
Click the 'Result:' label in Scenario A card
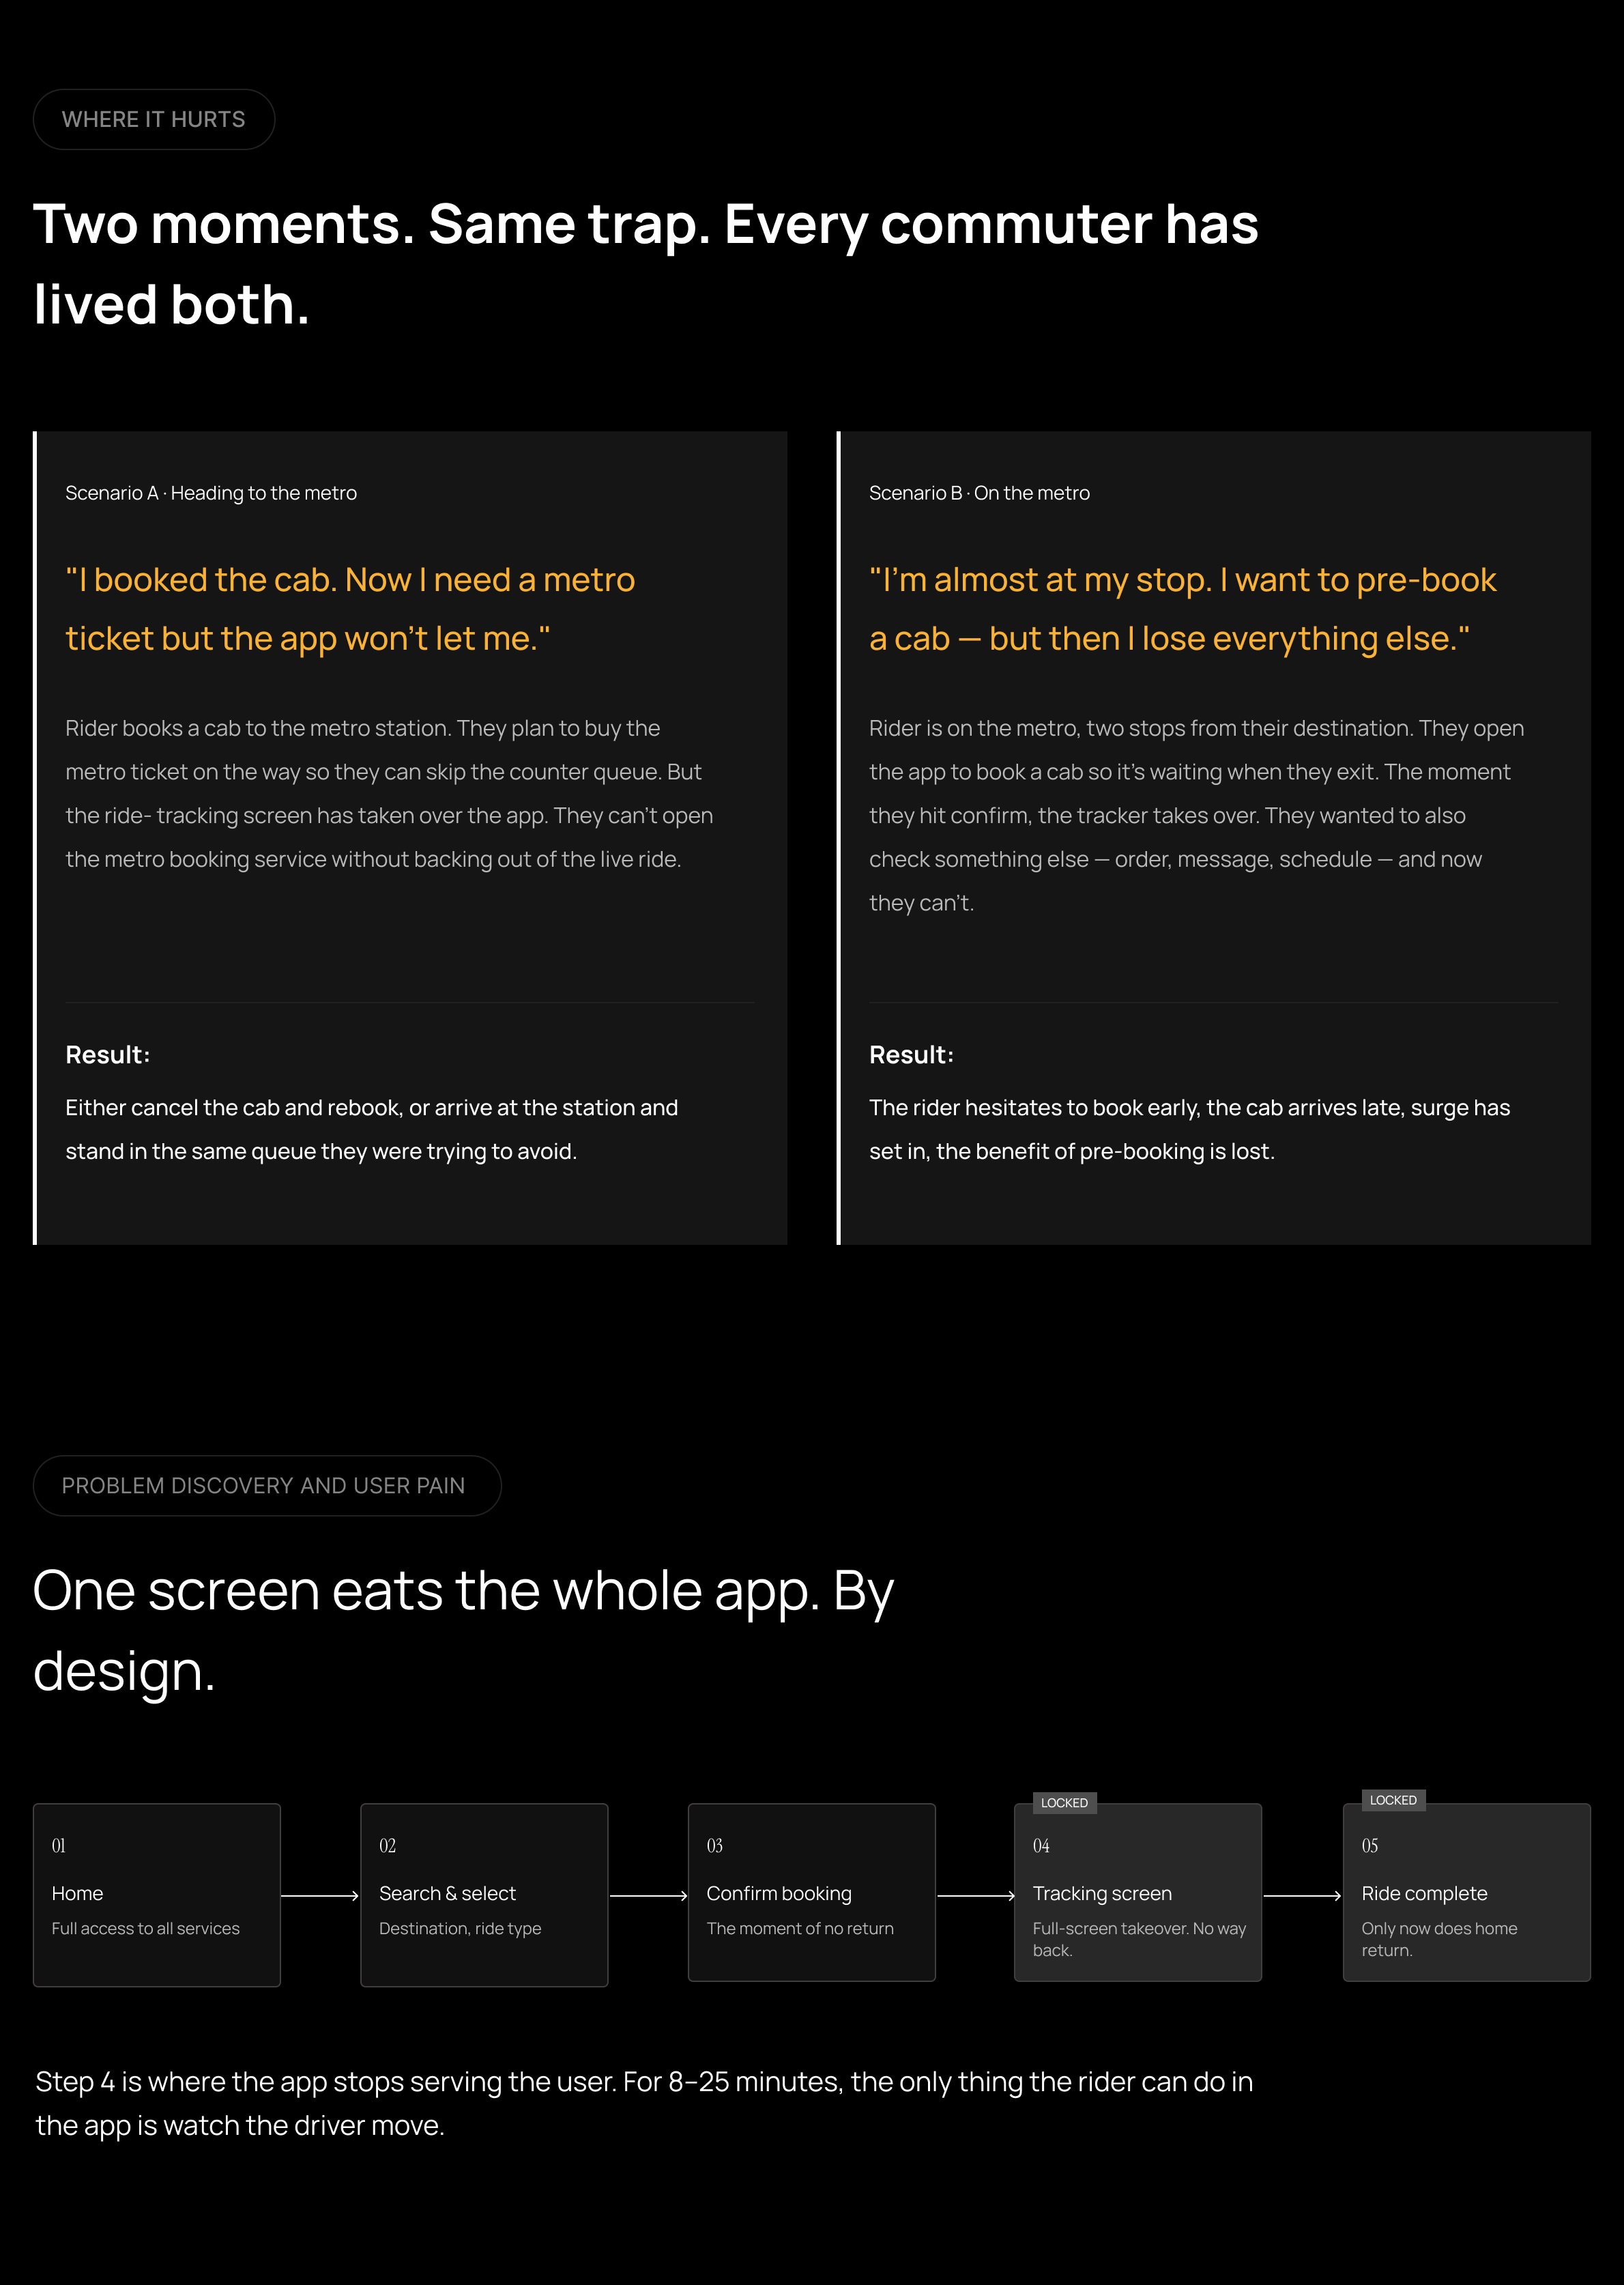pos(107,1055)
